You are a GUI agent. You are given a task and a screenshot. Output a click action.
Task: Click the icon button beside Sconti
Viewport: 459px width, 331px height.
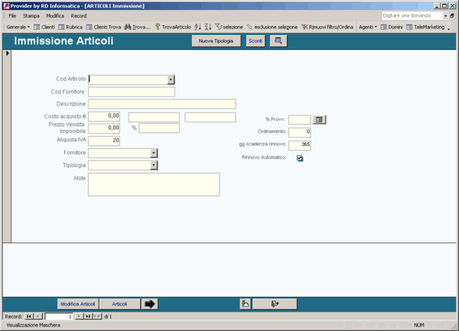click(278, 41)
